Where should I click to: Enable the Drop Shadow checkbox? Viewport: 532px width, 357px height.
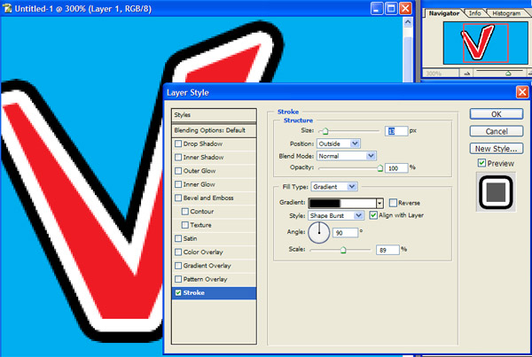(180, 144)
